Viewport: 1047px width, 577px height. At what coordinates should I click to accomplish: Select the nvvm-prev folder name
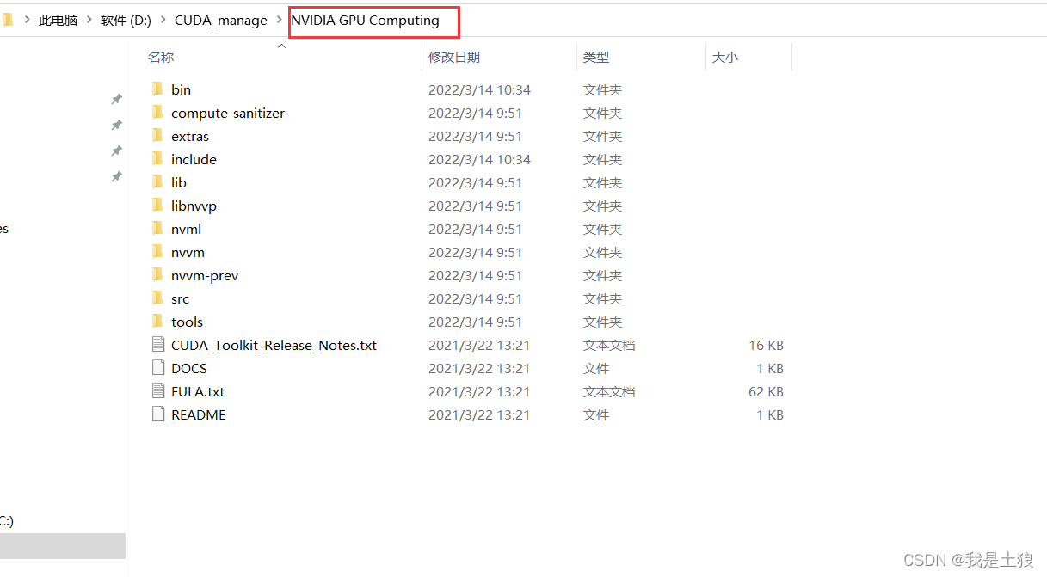tap(205, 275)
